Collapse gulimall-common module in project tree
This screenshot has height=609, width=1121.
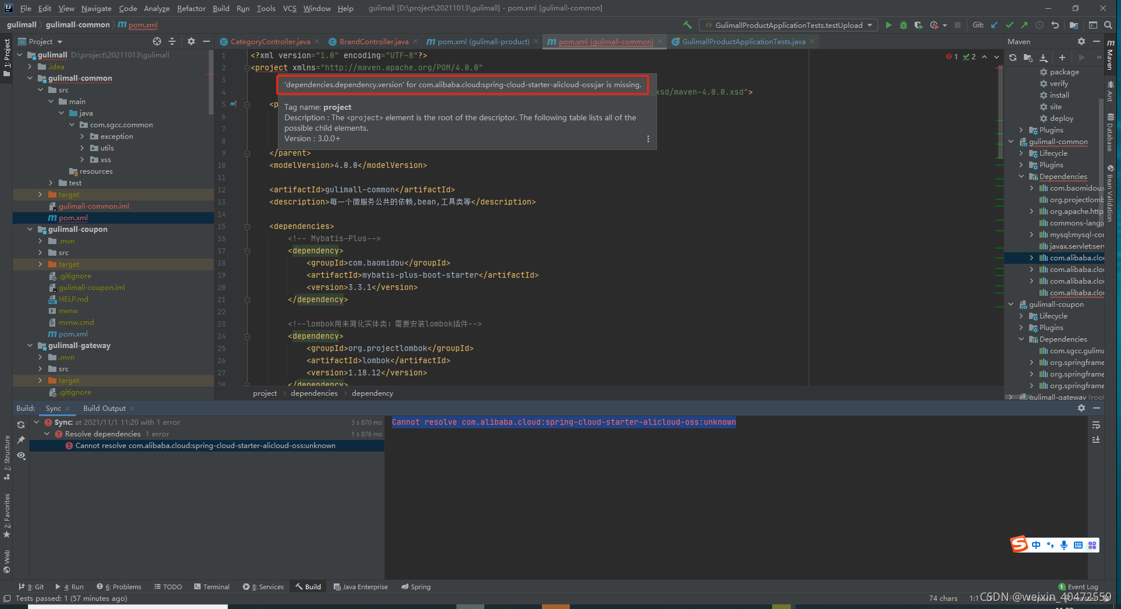tap(30, 78)
